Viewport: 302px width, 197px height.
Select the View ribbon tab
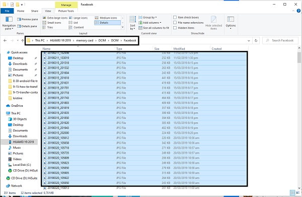pyautogui.click(x=48, y=11)
